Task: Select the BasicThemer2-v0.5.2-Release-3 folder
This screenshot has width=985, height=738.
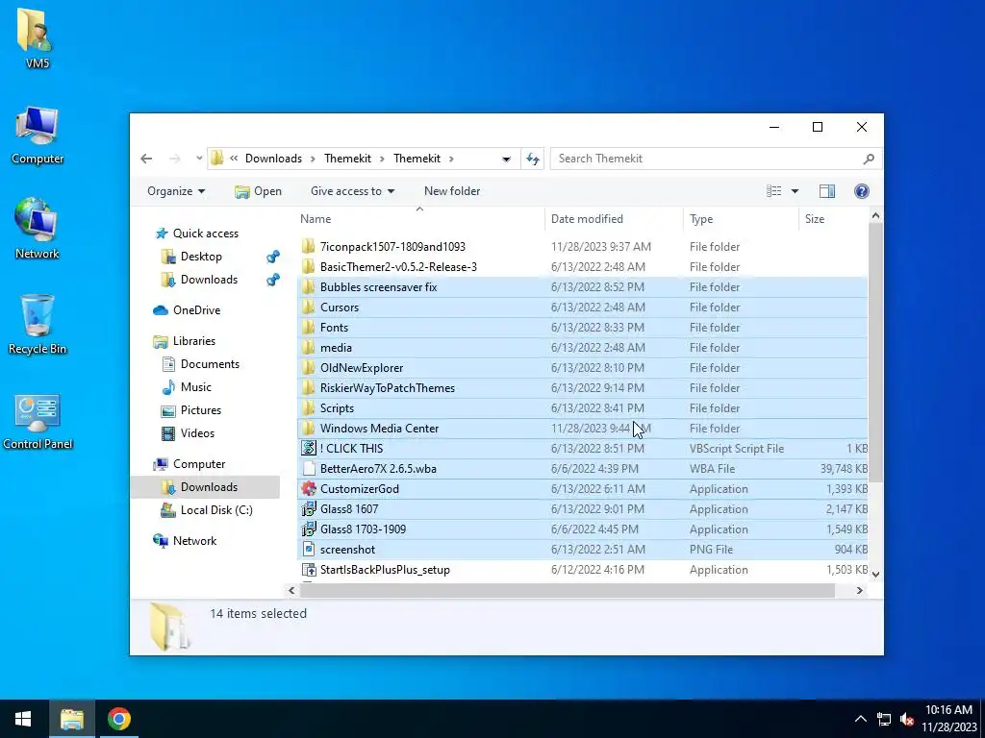Action: [x=398, y=267]
